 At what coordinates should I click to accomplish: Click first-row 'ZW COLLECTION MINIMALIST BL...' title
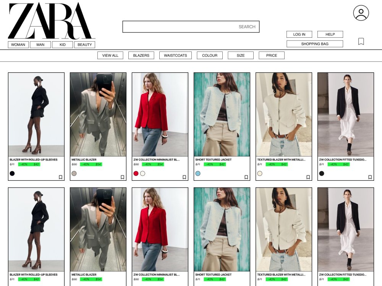(156, 160)
